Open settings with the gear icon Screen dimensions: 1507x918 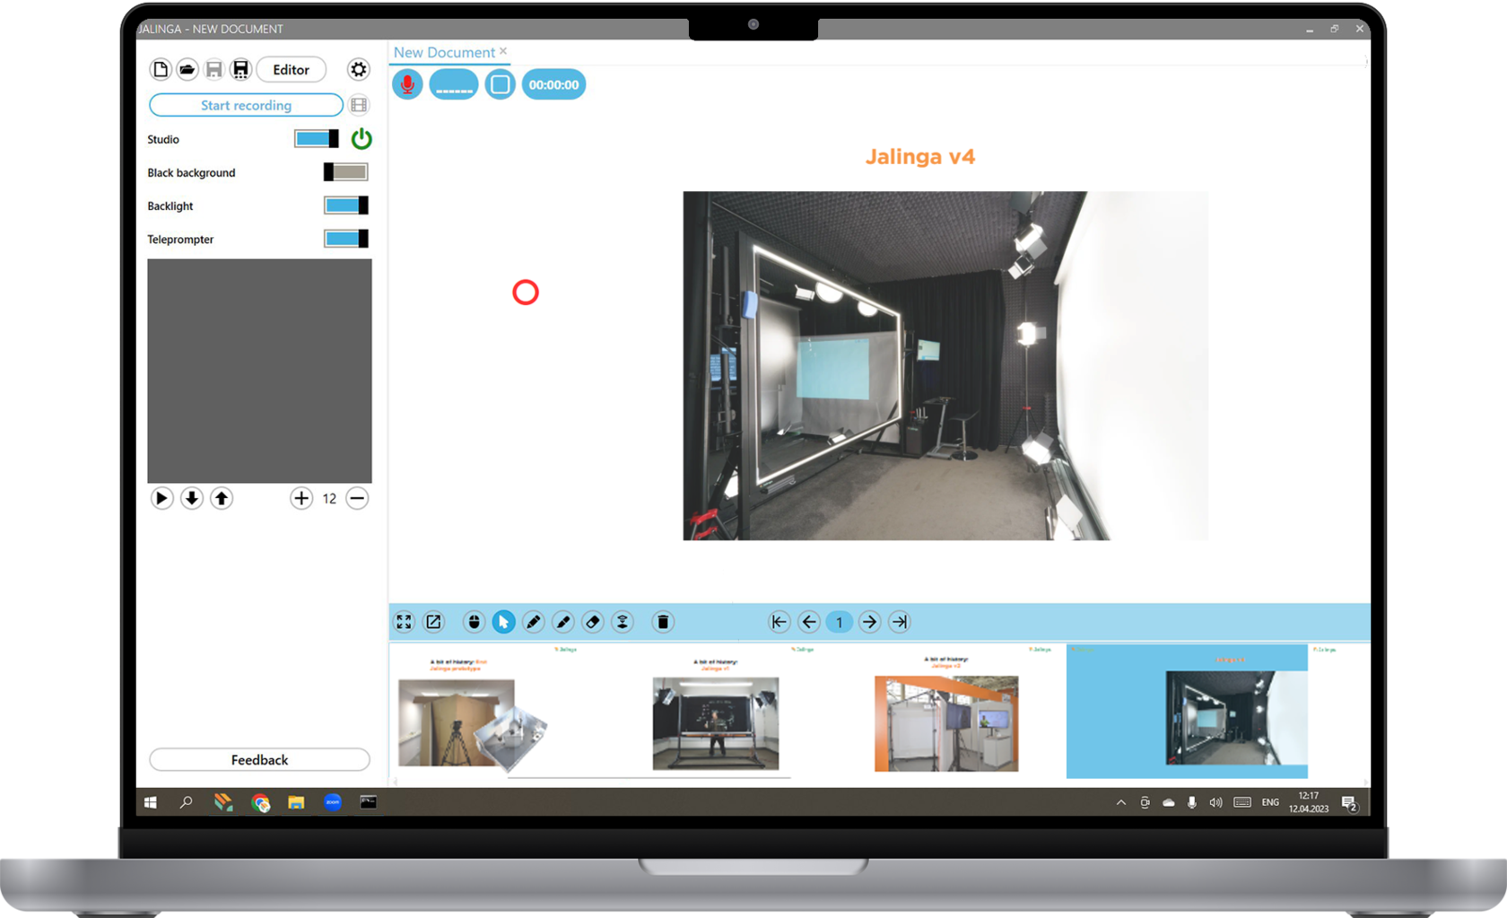point(359,69)
